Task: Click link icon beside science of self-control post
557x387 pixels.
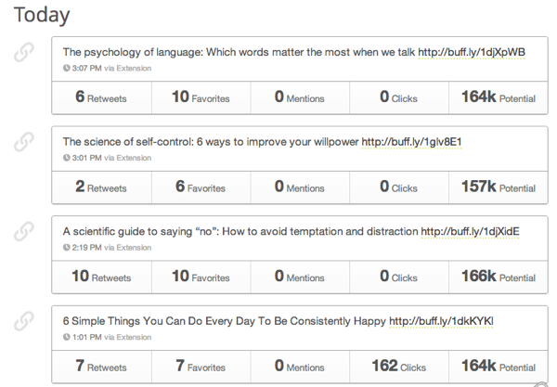Action: click(24, 143)
